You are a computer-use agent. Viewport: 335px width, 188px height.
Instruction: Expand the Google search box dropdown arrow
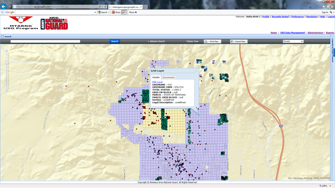coord(95,12)
